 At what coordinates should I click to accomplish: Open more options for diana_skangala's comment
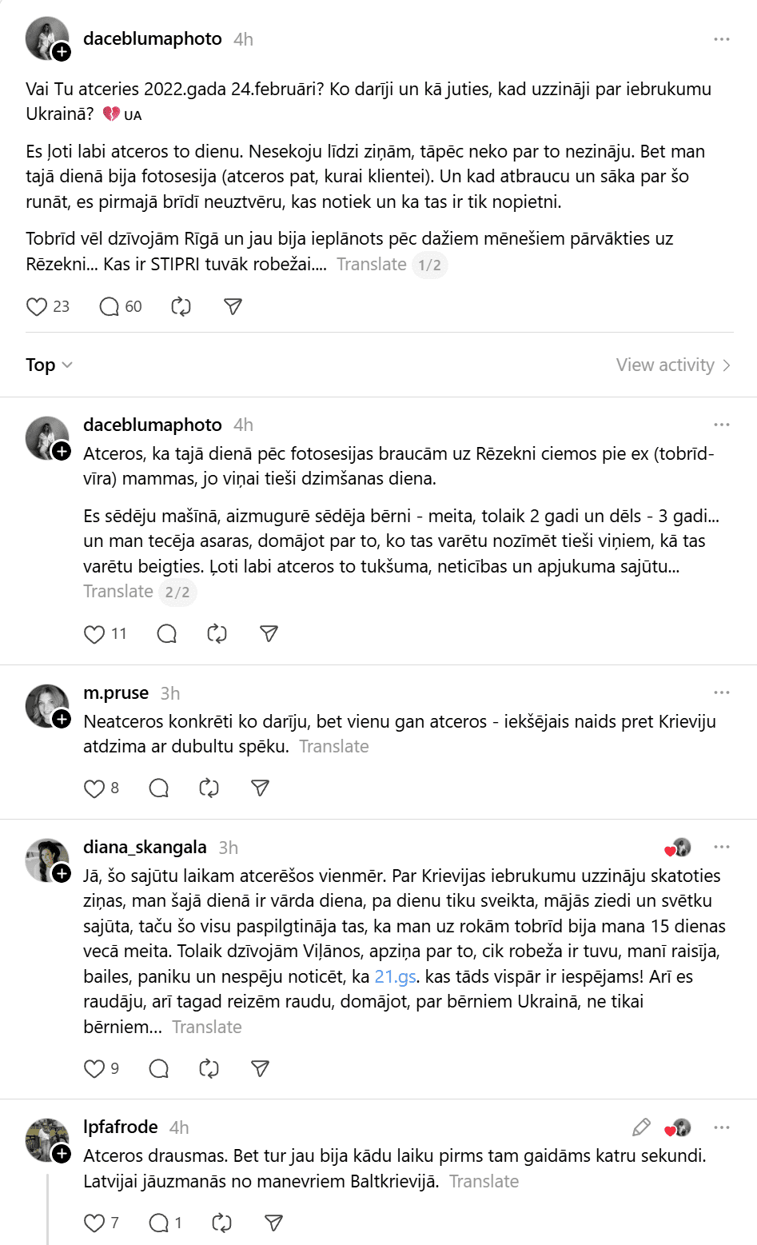(722, 847)
